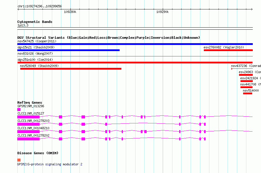The width and height of the screenshot is (261, 173).
Task: Click the 1p13.3 band label
Action: tap(23, 25)
